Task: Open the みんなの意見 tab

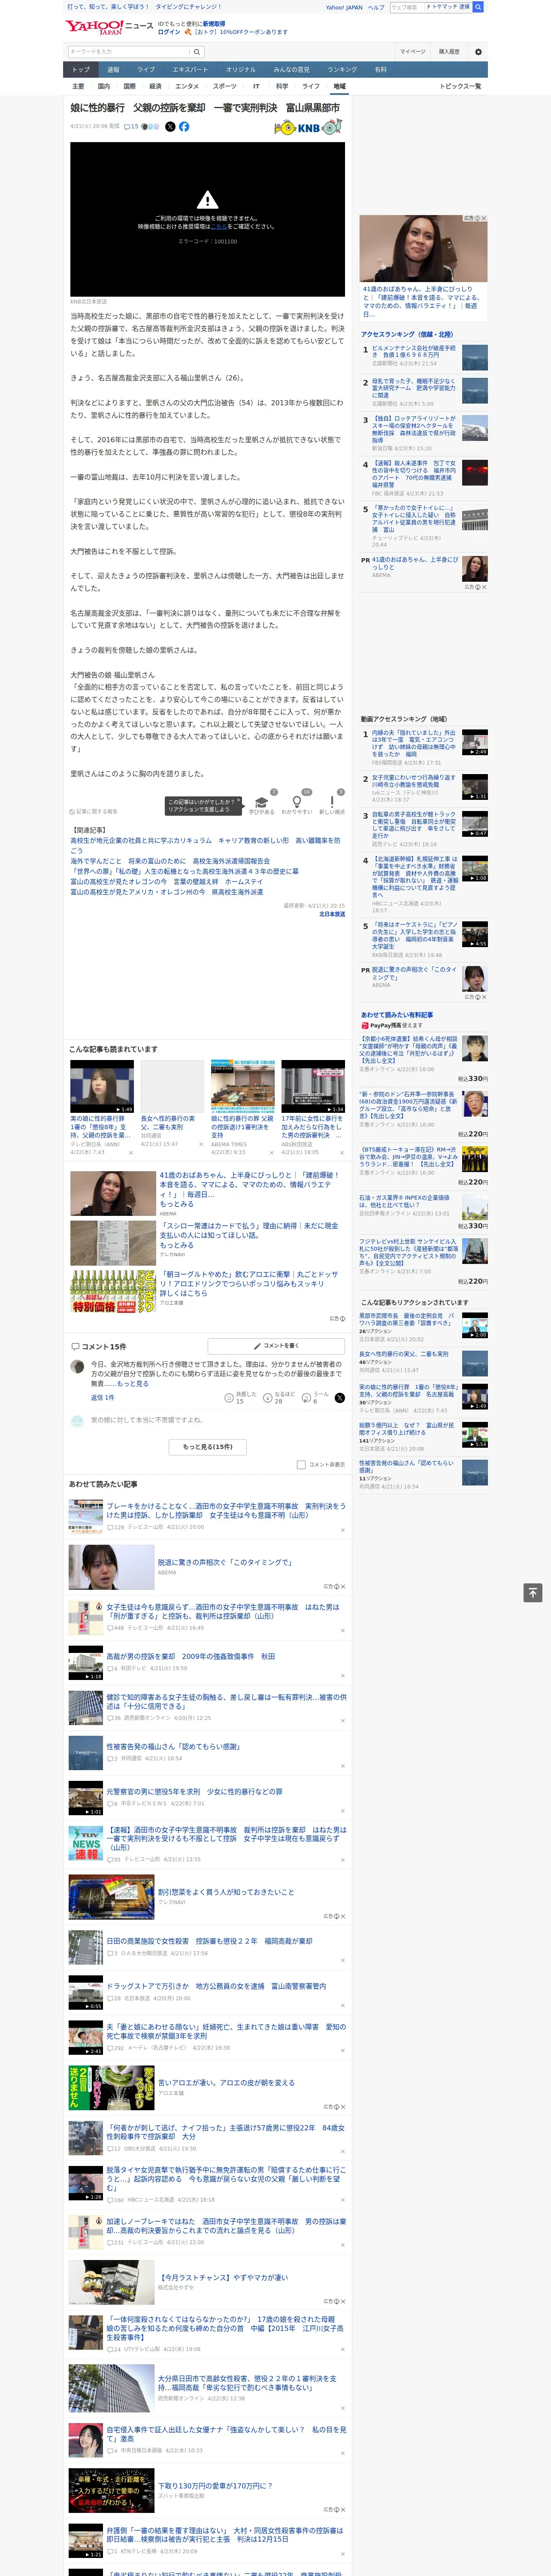Action: tap(292, 69)
